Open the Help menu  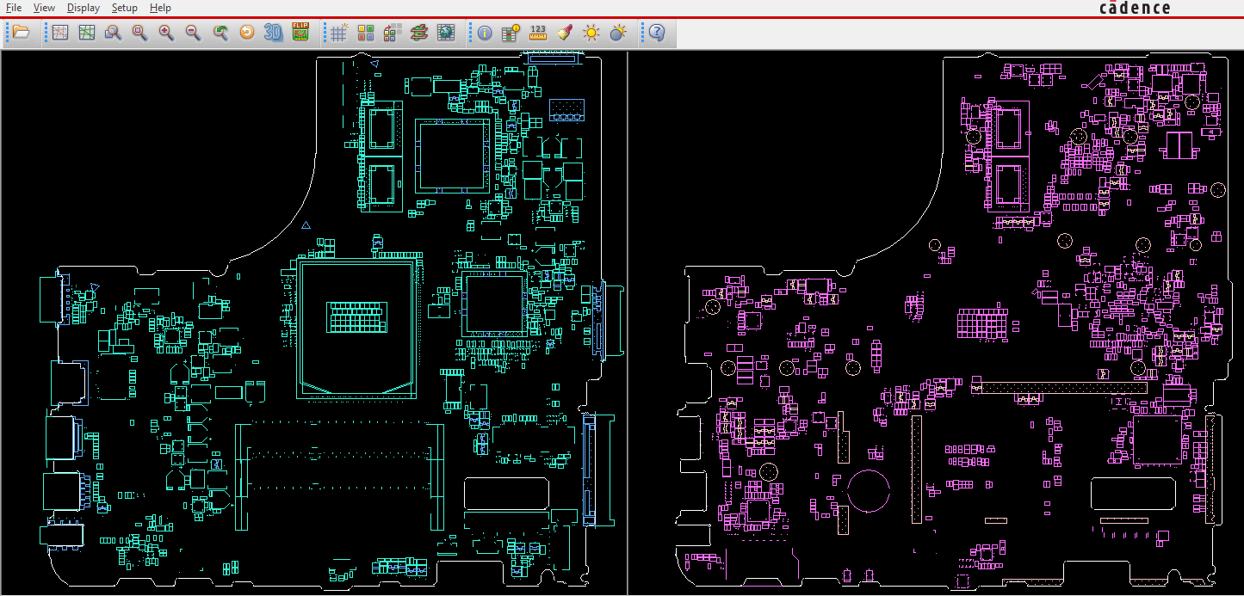[160, 8]
